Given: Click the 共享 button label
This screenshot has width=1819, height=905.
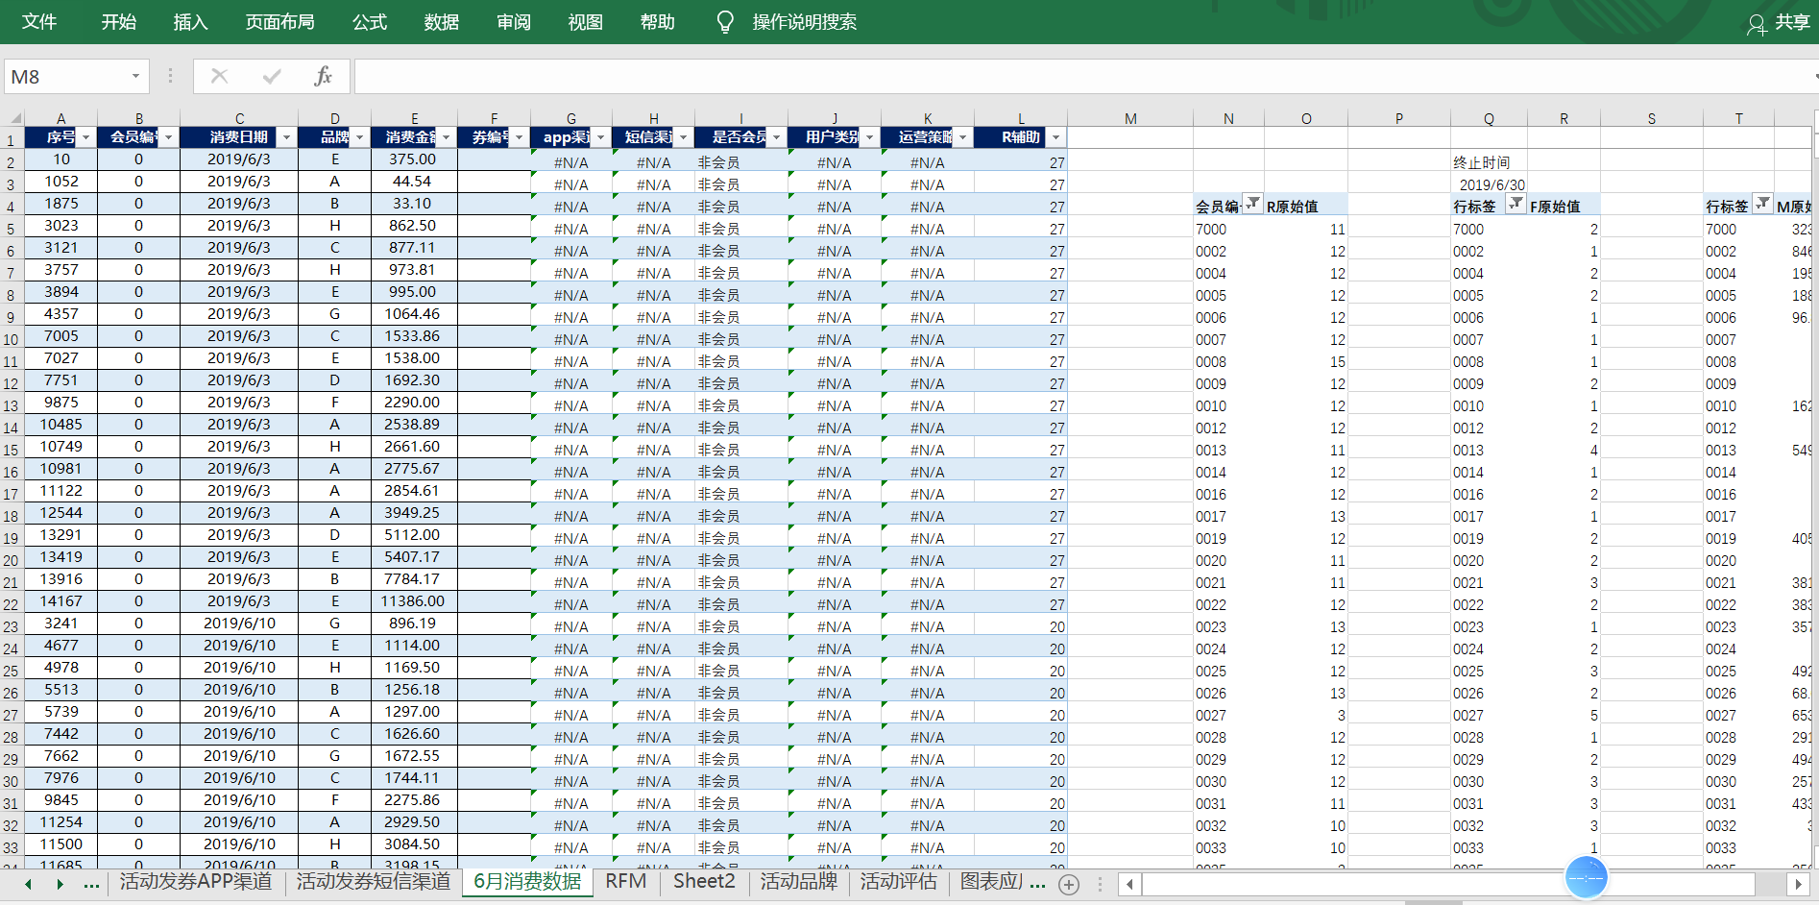Looking at the screenshot, I should pyautogui.click(x=1791, y=22).
